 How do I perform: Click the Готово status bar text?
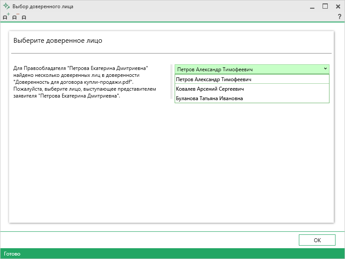pos(12,254)
